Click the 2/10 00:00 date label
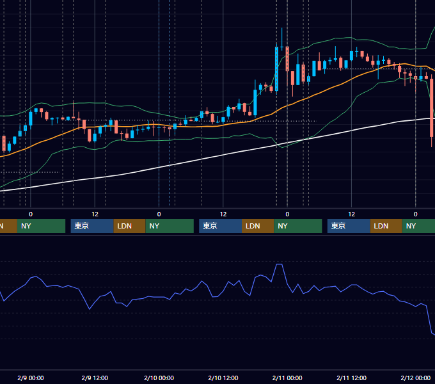The height and width of the screenshot is (384, 435). (159, 378)
